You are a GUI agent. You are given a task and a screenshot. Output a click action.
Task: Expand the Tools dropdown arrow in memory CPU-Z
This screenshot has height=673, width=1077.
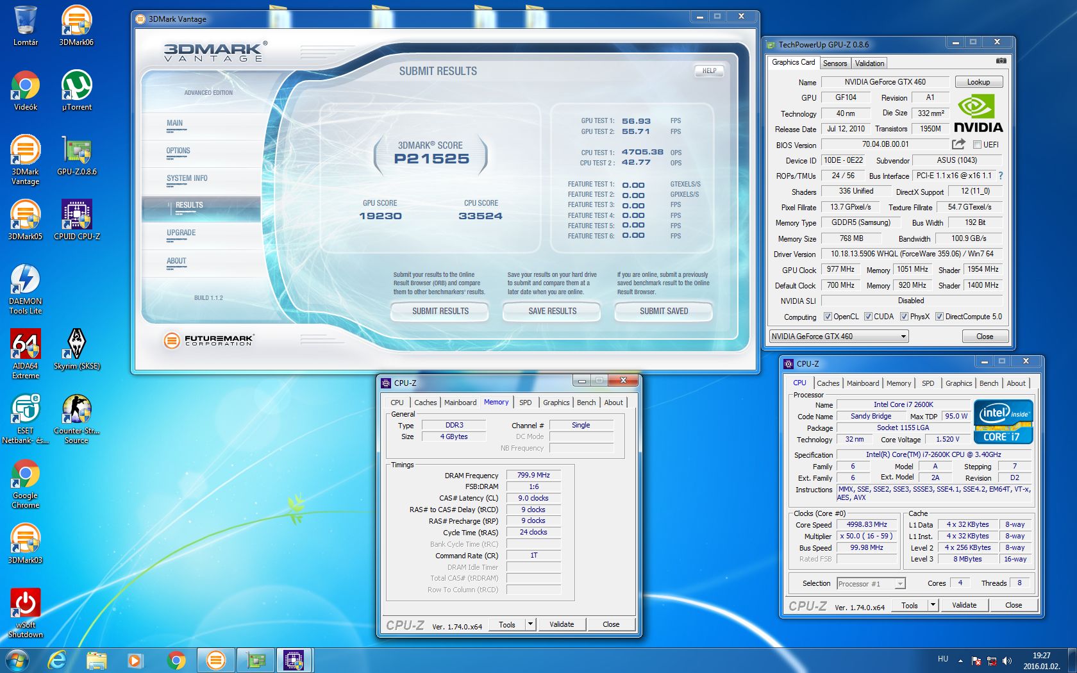[x=530, y=624]
